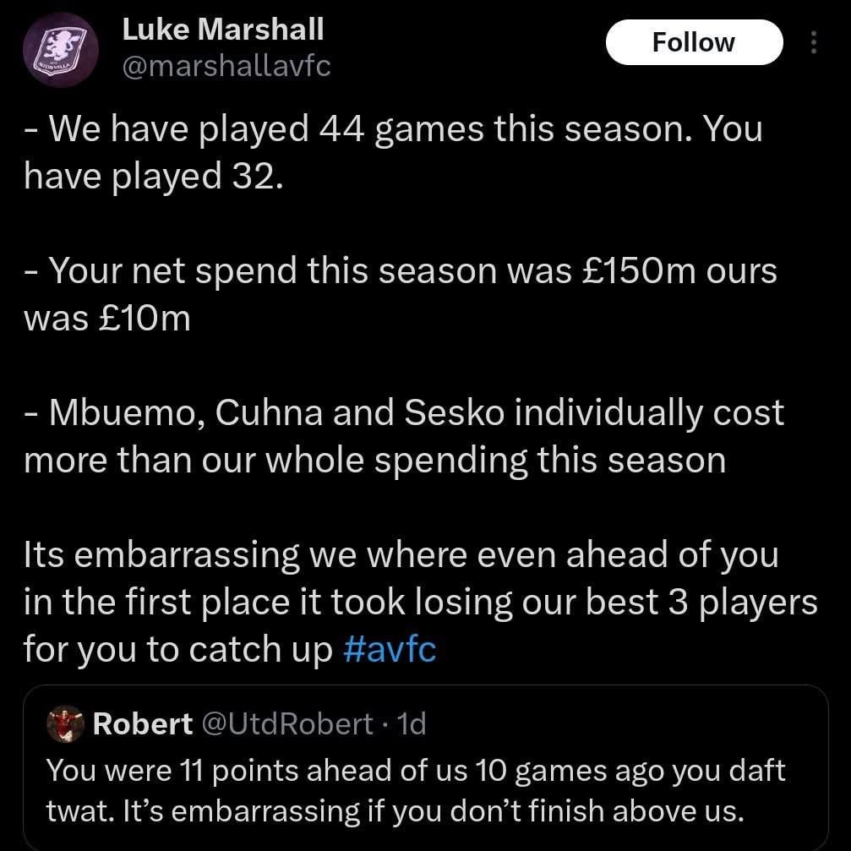Click Luke Marshall's Aston Villa profile avatar
Screen dimensions: 851x851
click(x=60, y=49)
